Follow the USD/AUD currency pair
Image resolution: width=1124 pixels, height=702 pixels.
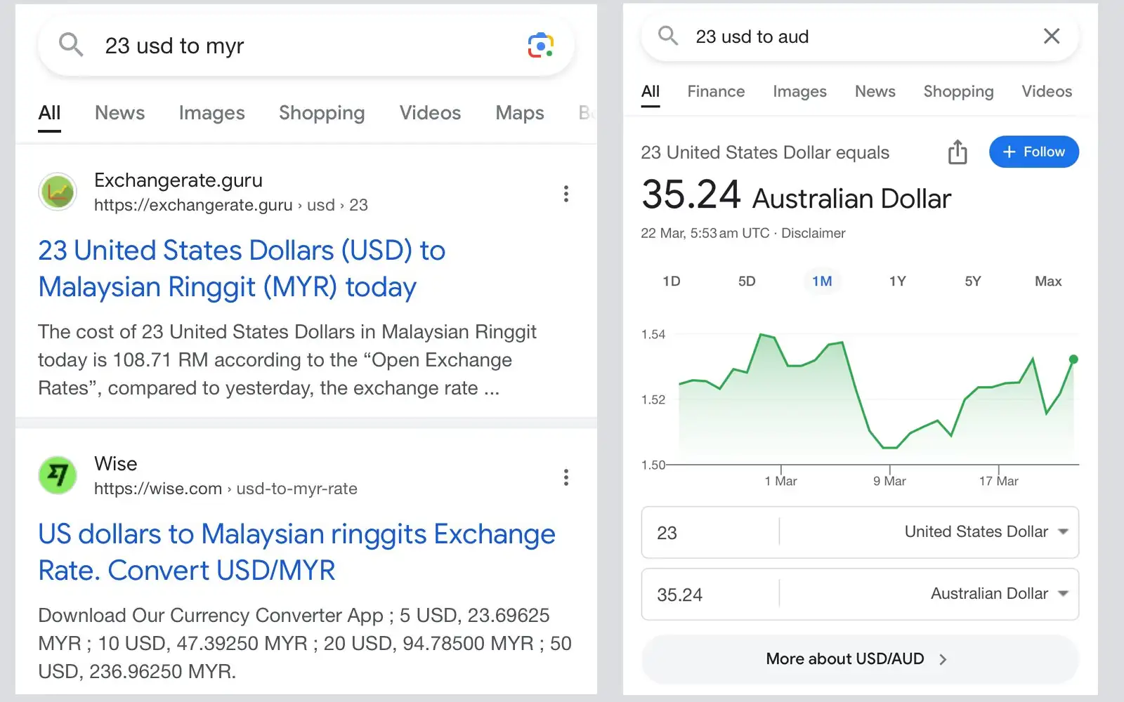(x=1033, y=152)
